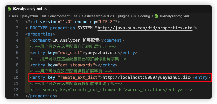This screenshot has height=104, width=217.
Task: Place cursor on yueyazhui.dic on line 6
Action: [101, 53]
